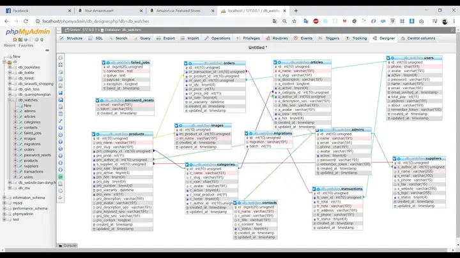
Task: Click the browser address bar
Action: click(153, 21)
